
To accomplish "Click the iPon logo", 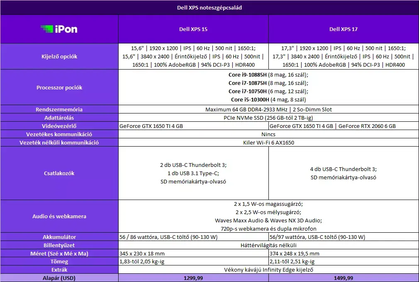I will coord(59,29).
